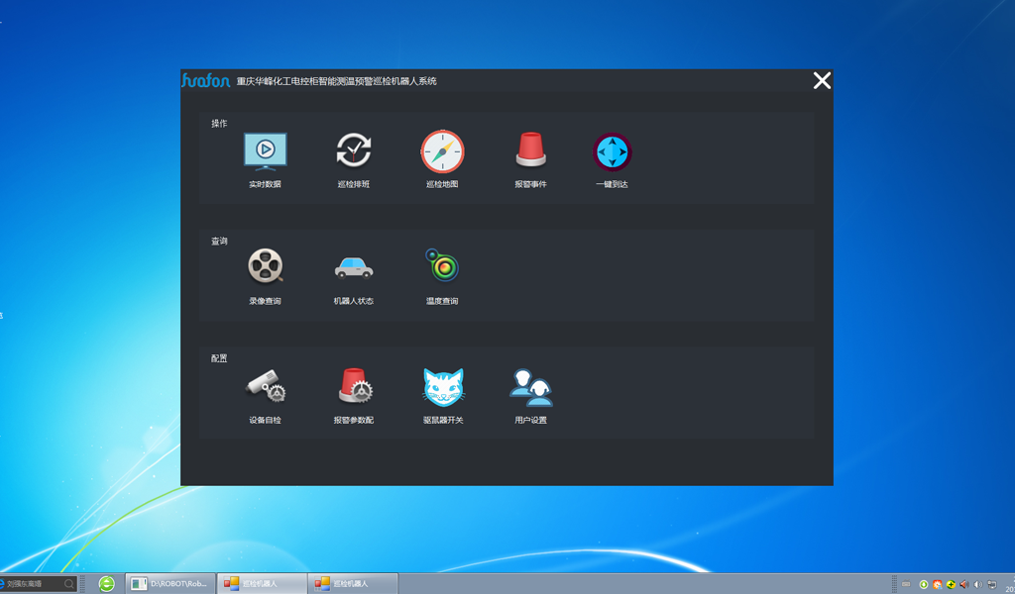Launch the green browser icon in taskbar
The image size is (1015, 594).
(x=107, y=584)
